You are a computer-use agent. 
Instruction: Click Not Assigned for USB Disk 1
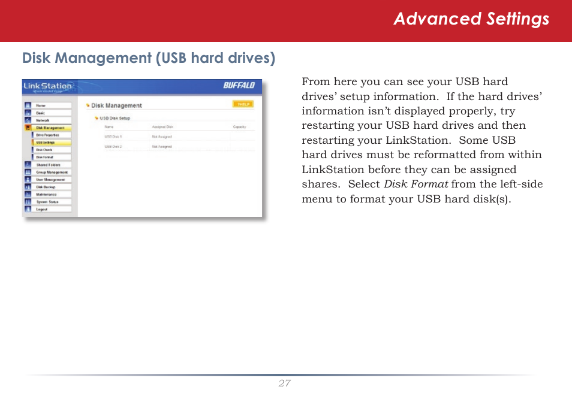point(162,137)
